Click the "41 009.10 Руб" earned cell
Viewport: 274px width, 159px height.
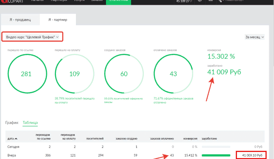(252, 155)
